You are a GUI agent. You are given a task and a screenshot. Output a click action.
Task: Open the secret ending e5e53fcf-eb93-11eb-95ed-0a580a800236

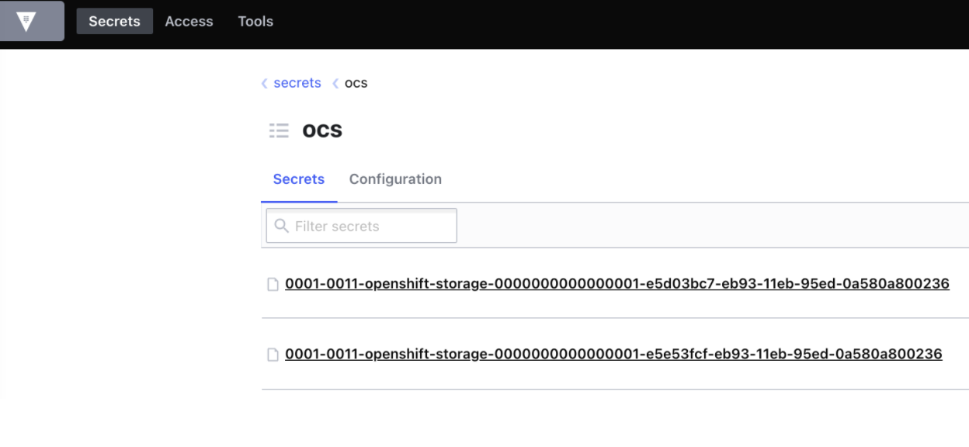pos(613,355)
